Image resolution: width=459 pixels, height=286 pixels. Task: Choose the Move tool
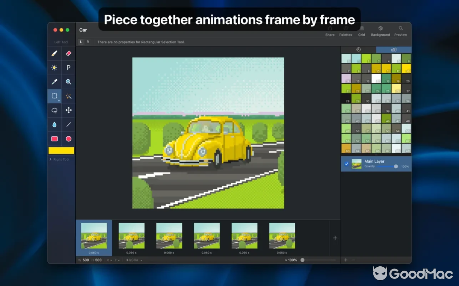click(x=68, y=110)
